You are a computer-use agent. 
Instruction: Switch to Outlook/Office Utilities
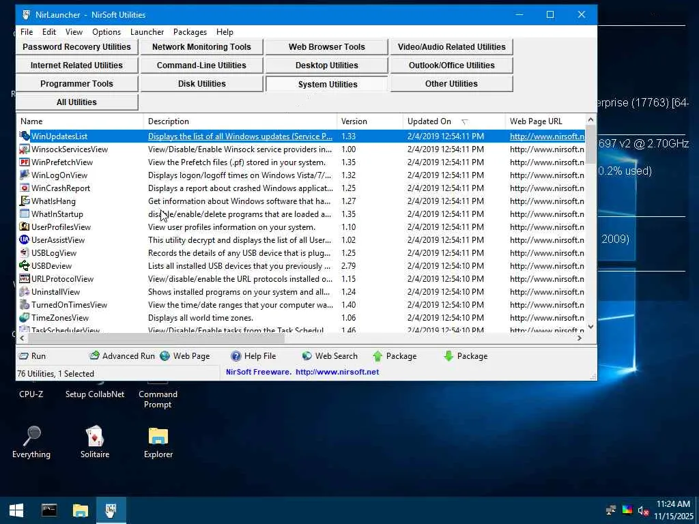(452, 65)
